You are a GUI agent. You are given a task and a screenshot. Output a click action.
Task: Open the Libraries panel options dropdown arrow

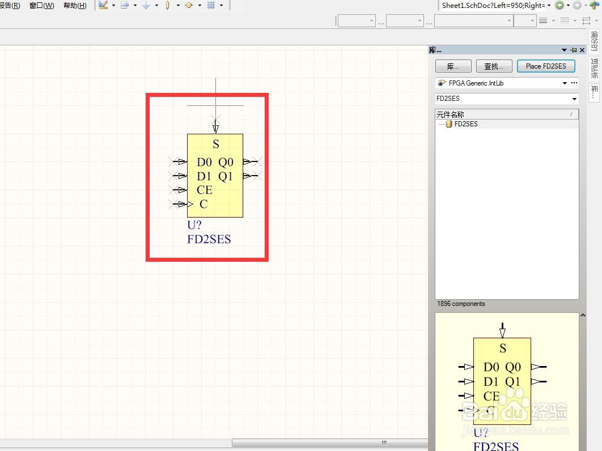click(564, 50)
